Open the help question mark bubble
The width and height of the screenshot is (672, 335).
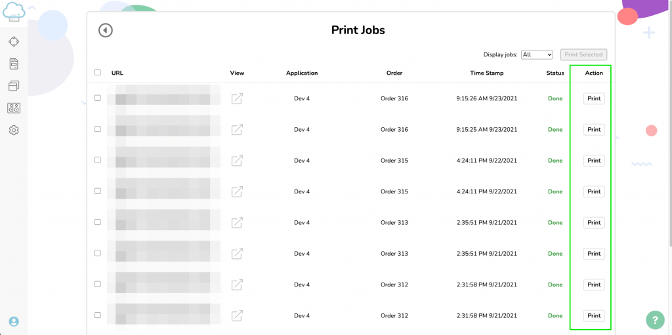(655, 319)
